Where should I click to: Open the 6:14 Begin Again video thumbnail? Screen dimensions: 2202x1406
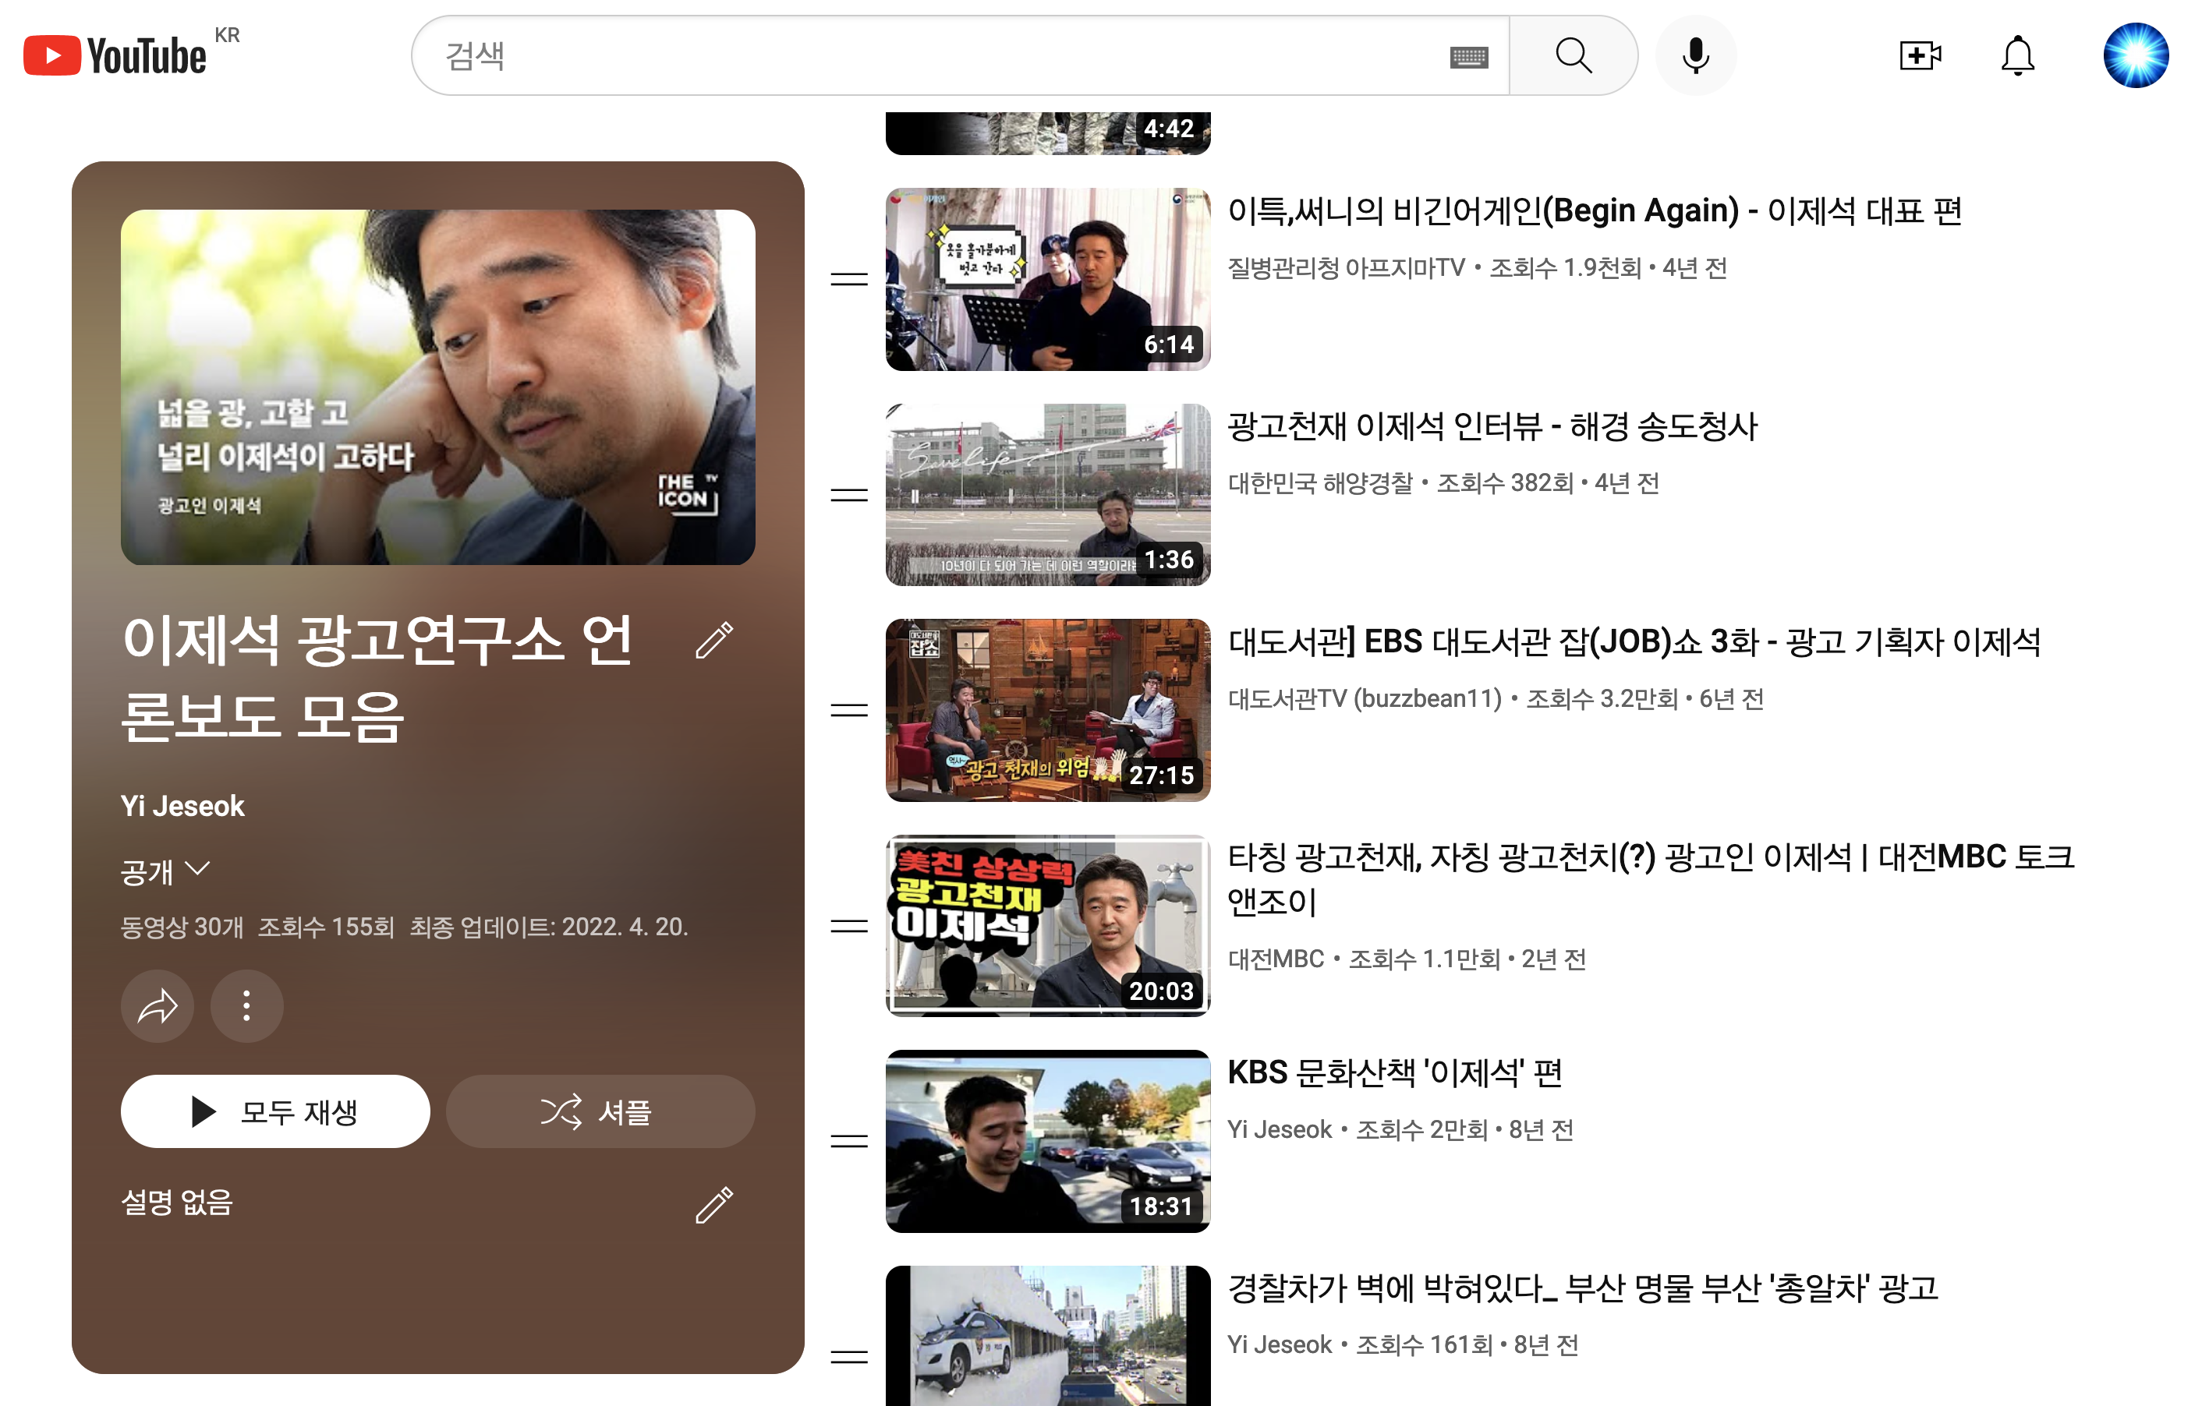click(x=1048, y=279)
